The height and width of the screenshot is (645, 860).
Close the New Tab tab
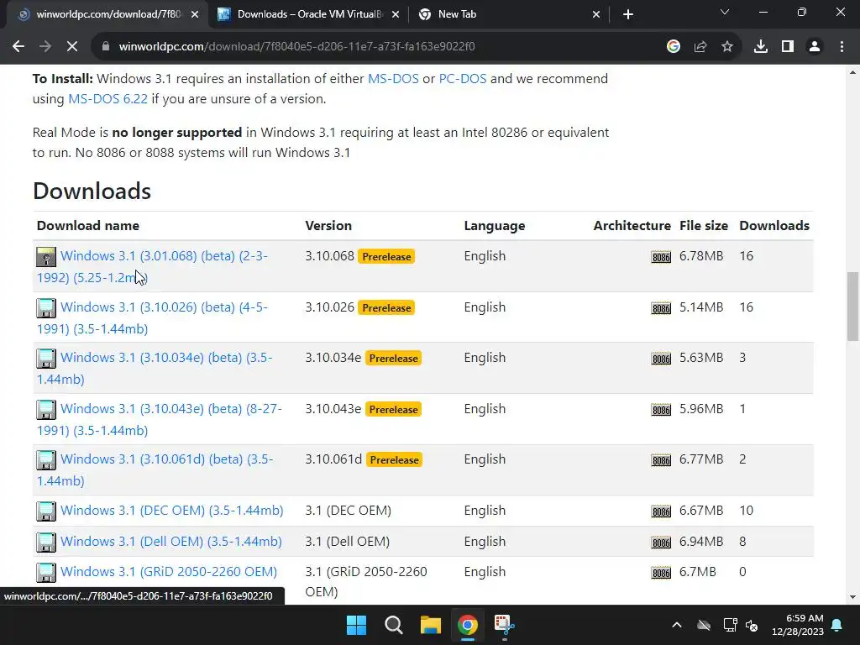pos(596,14)
